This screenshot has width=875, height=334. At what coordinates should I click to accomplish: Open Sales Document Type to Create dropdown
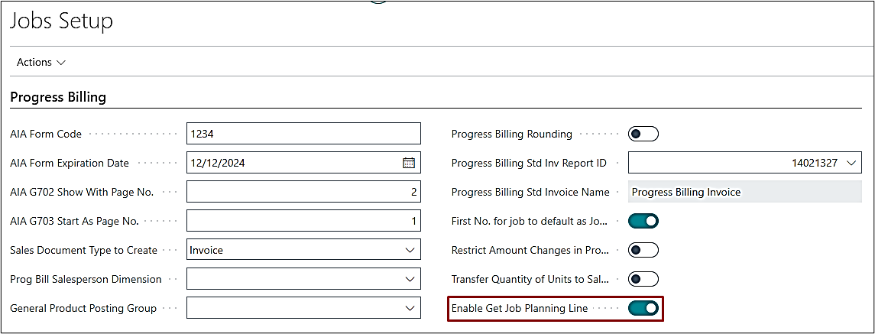[410, 251]
